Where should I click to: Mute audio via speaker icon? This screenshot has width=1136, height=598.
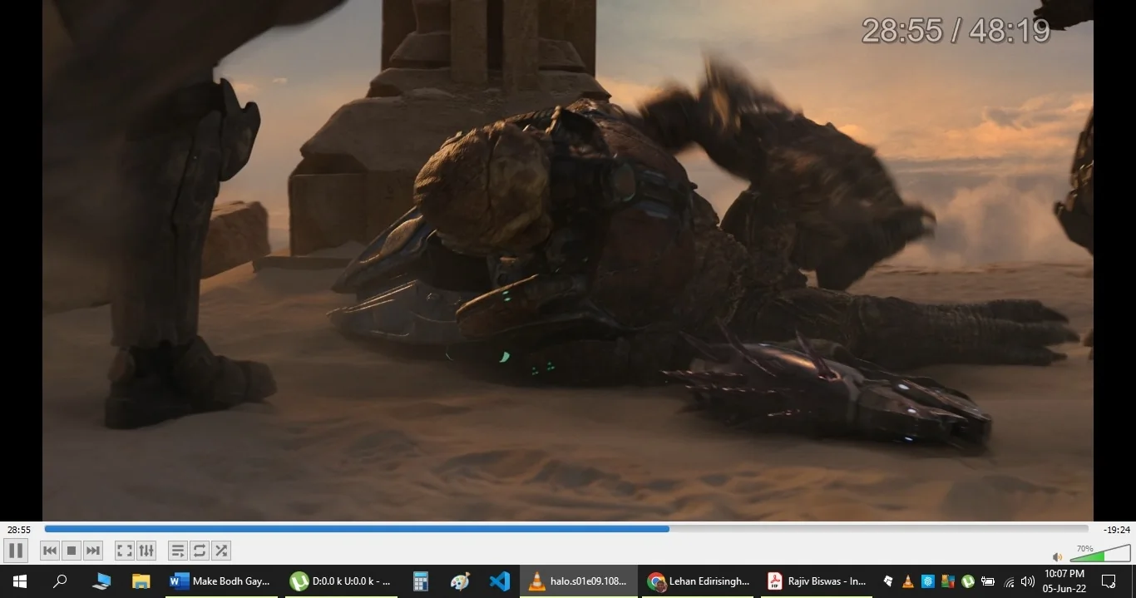pyautogui.click(x=1058, y=557)
